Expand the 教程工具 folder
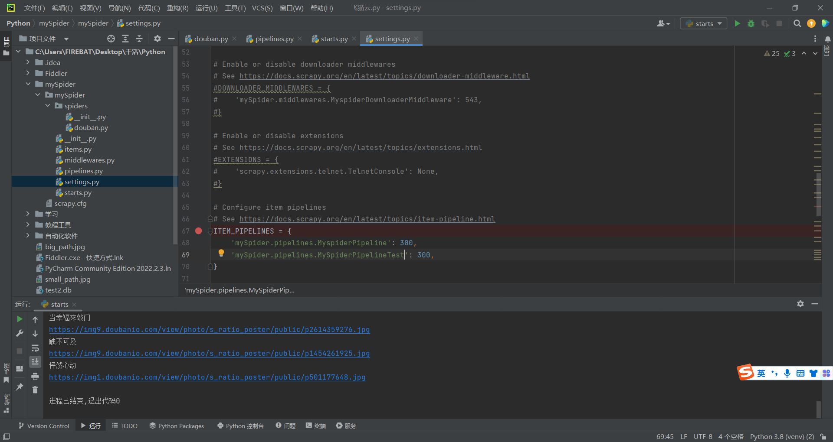 28,225
